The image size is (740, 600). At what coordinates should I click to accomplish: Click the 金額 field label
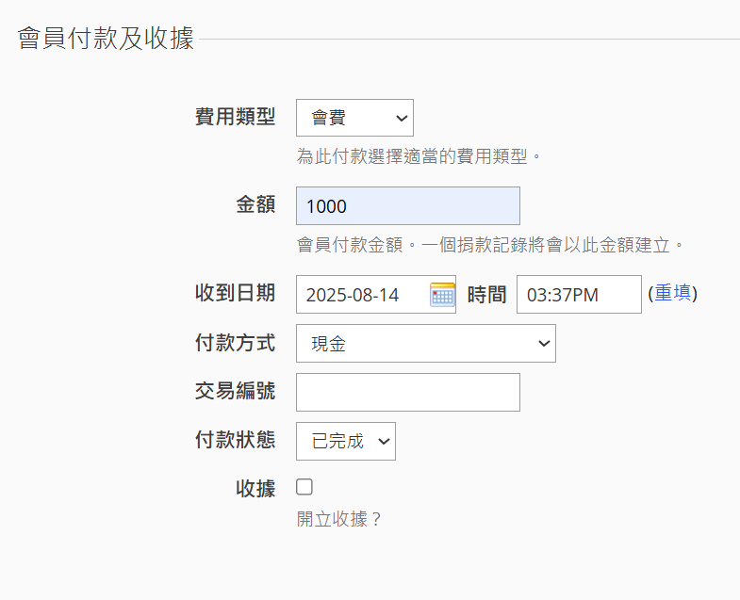(255, 204)
